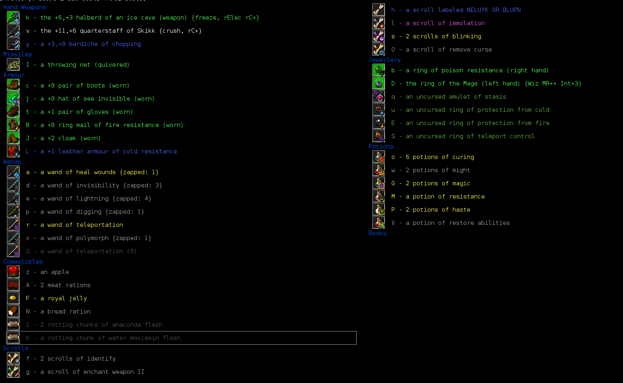623x383 pixels.
Task: Click the potions of curing icon
Action: click(x=379, y=157)
